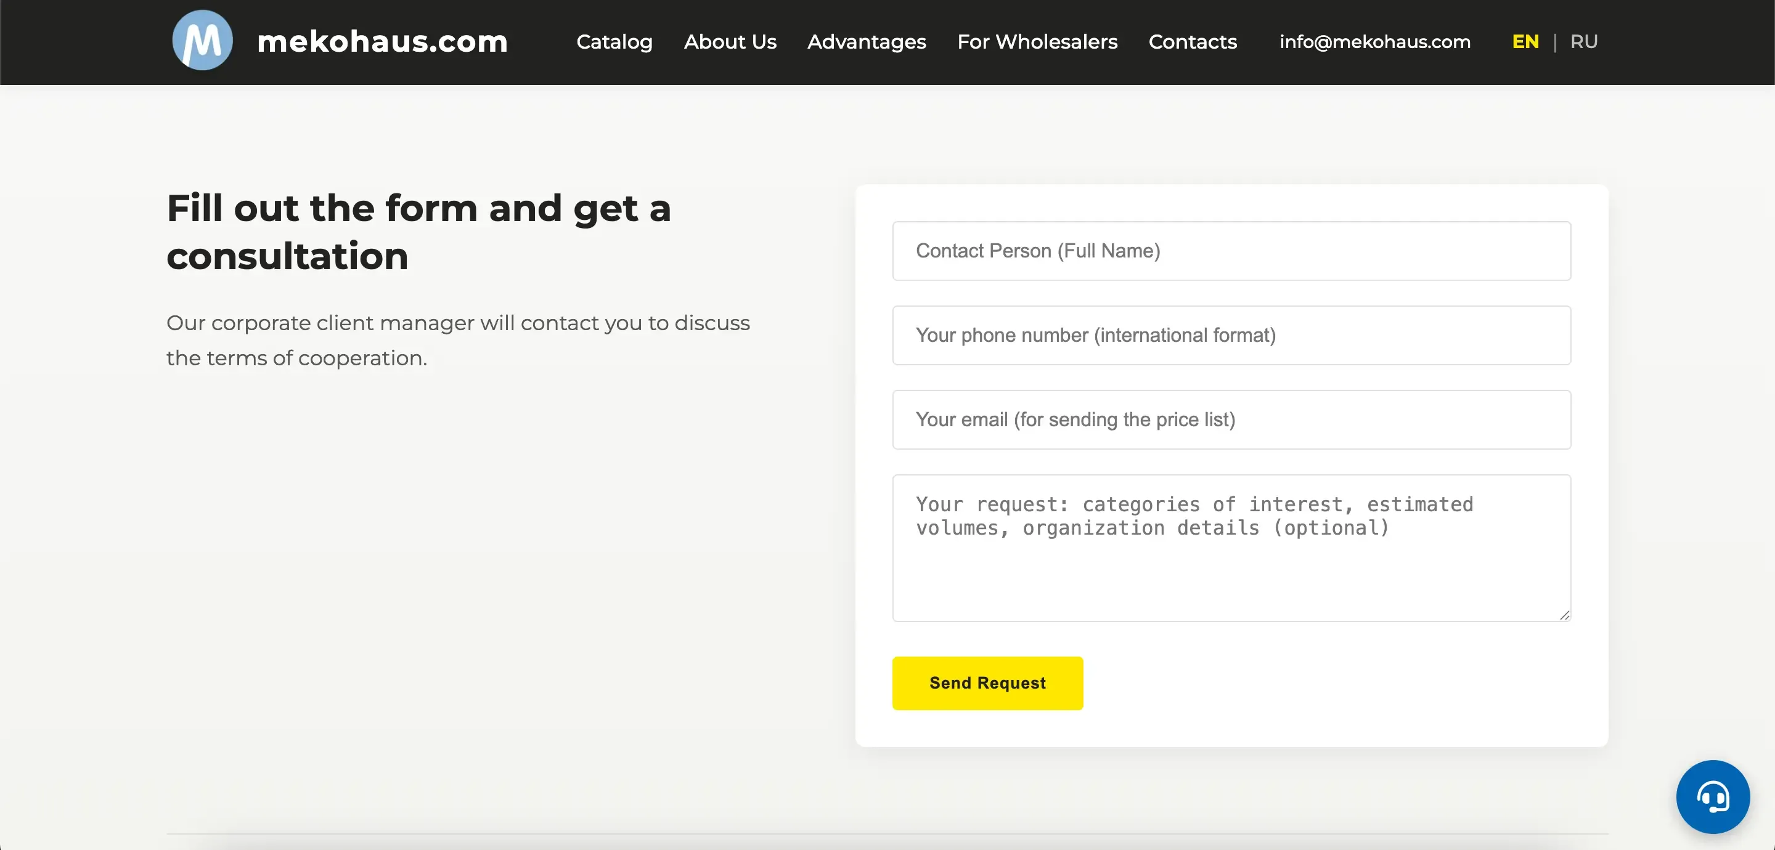
Task: Open the Catalog menu item
Action: point(614,42)
